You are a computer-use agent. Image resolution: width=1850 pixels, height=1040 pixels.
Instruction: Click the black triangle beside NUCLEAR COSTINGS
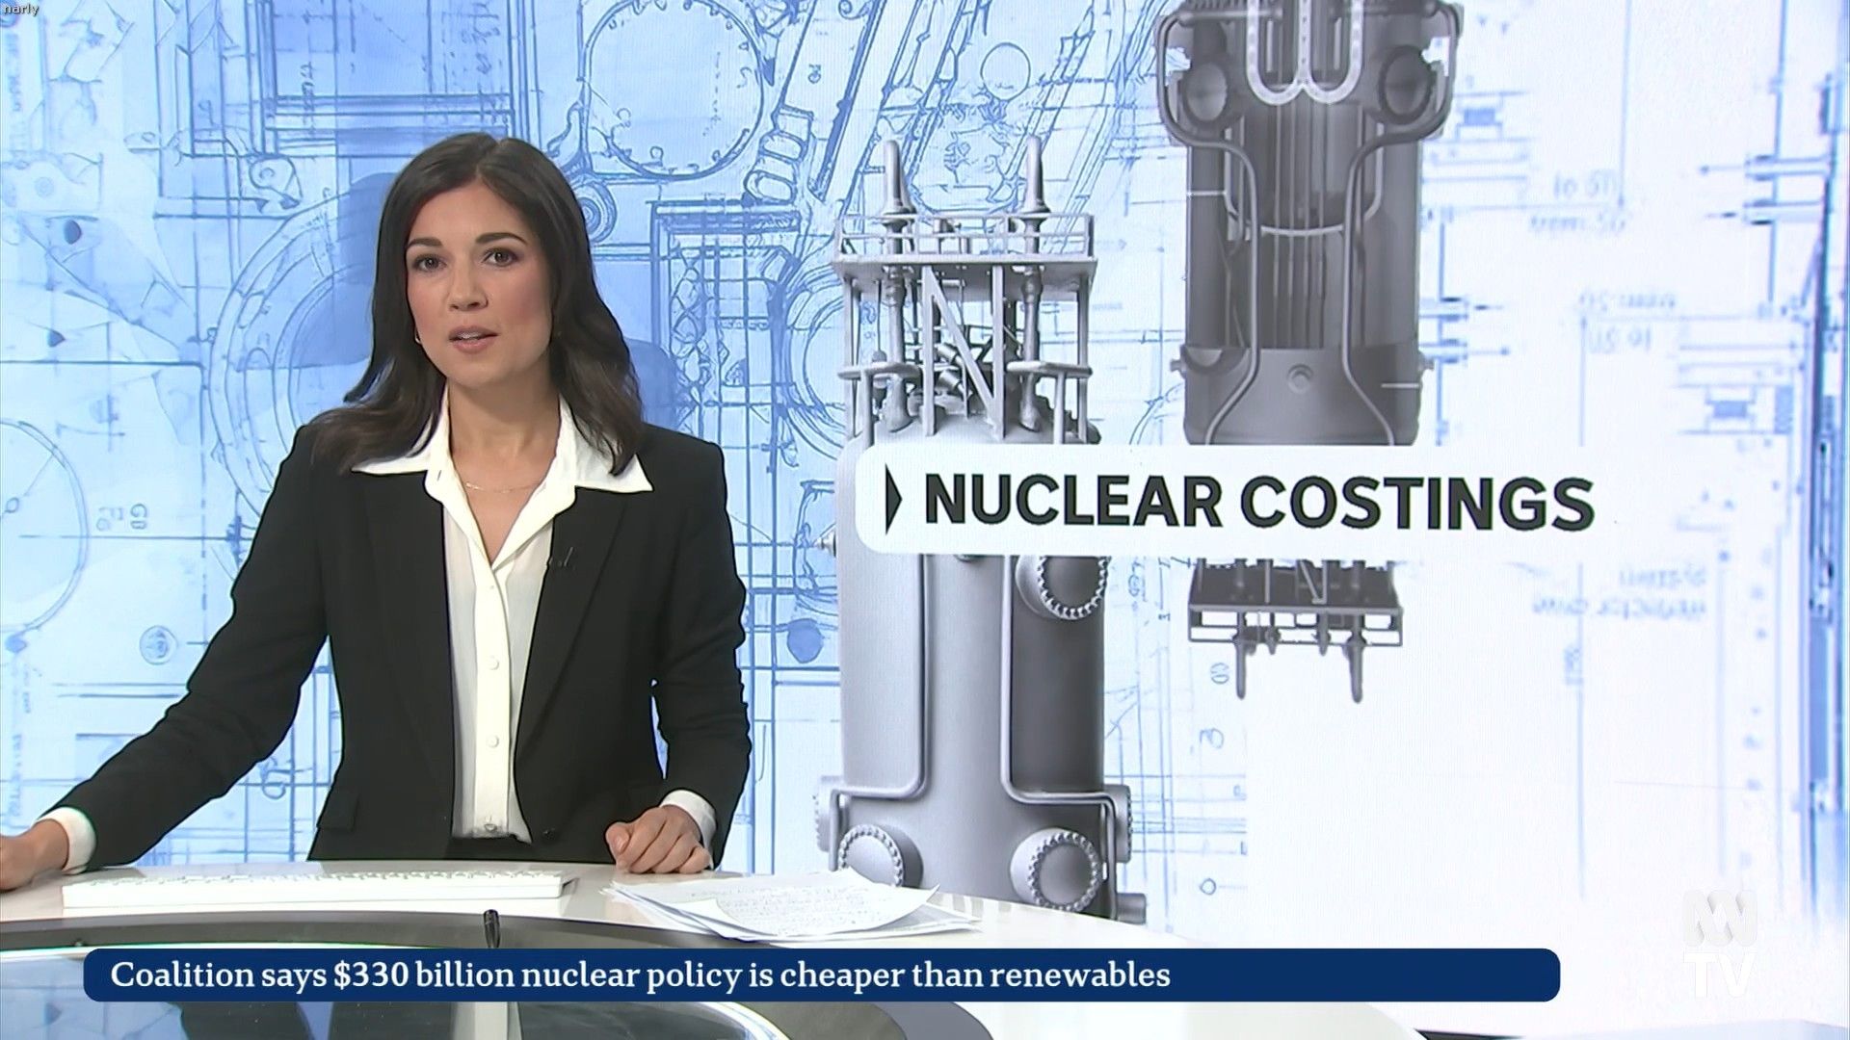[891, 499]
